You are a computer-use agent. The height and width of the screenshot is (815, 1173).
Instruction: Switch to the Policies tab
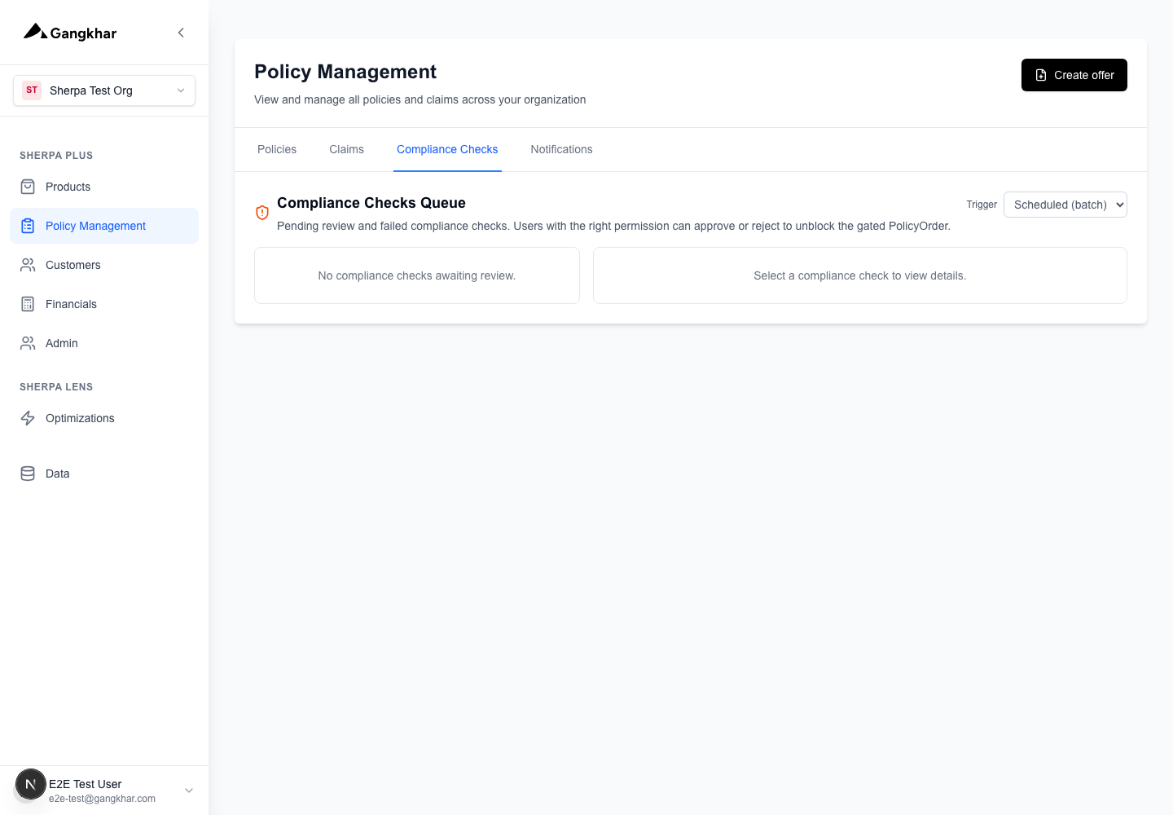tap(277, 149)
